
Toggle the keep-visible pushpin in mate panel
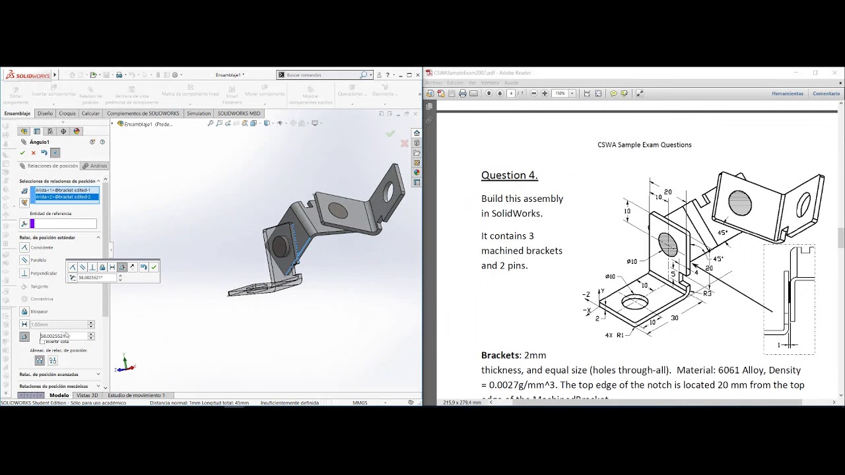[55, 152]
